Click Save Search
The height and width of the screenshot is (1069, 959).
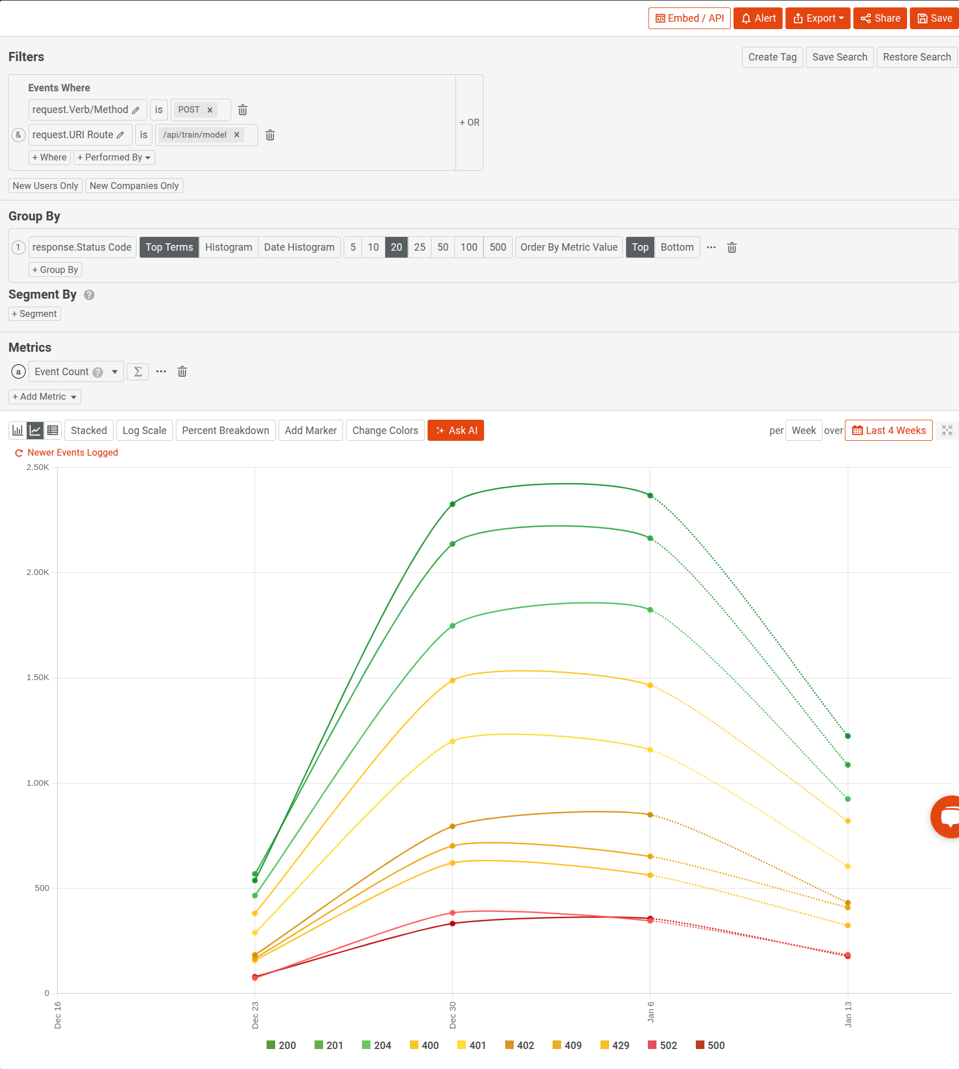839,57
